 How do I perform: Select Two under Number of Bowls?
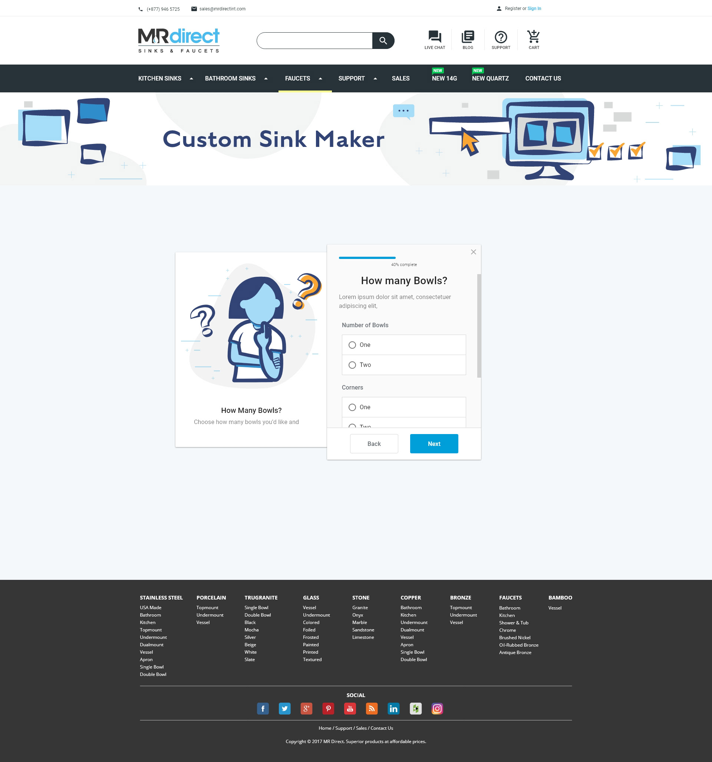click(403, 365)
